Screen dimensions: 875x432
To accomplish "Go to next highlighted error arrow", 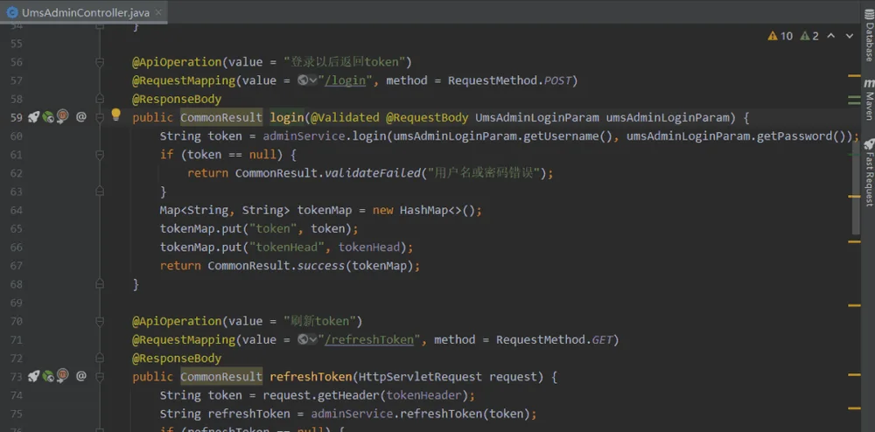I will (850, 36).
